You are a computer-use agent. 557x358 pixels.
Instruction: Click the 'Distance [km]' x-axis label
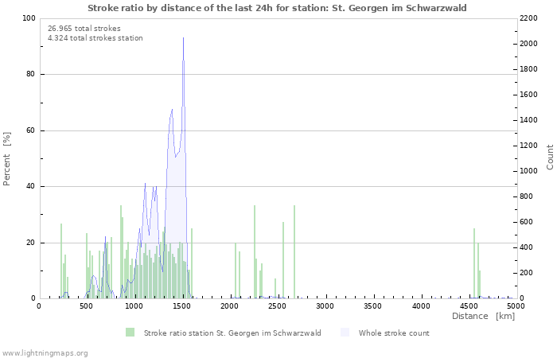pos(483,317)
